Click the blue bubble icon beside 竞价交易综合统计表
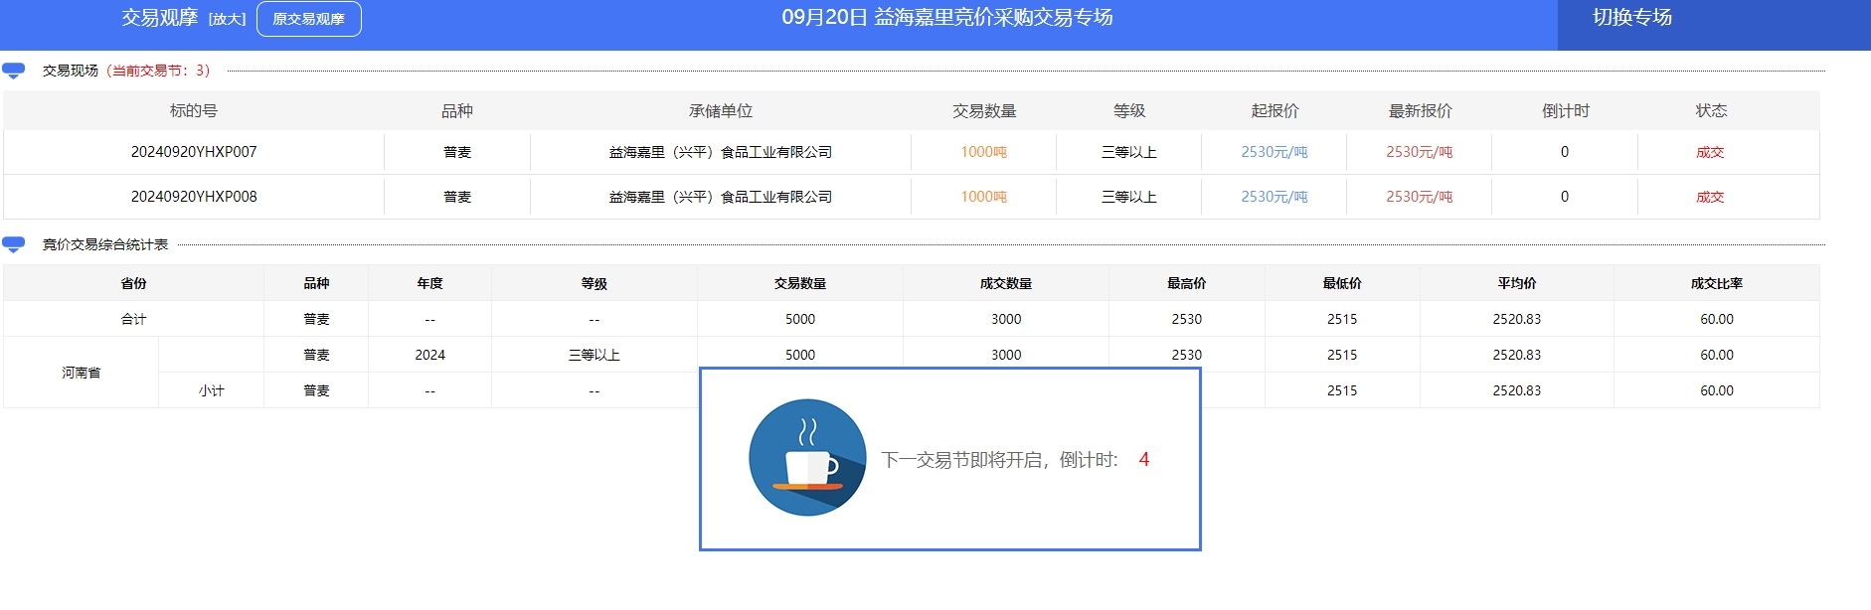Screen dimensions: 1871x610 click(x=14, y=244)
